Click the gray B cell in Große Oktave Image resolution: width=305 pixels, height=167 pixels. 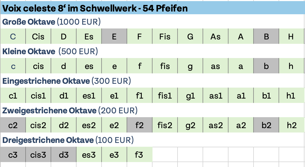tap(266, 37)
